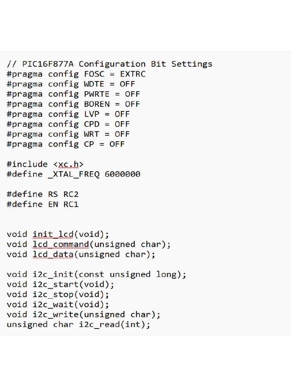Click the underlined lcd_data function name
The width and height of the screenshot is (291, 388).
[x=53, y=254]
